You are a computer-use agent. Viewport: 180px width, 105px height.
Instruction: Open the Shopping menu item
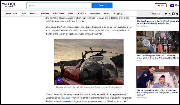[118, 13]
